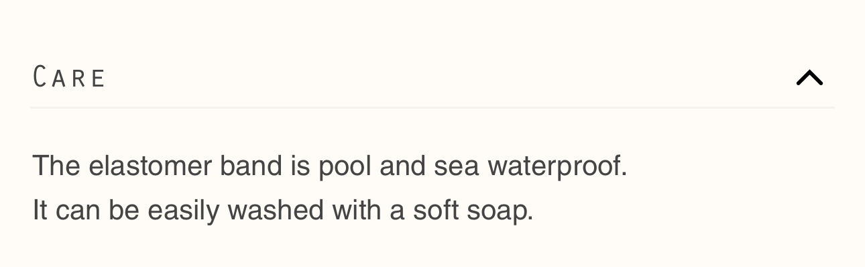Click the Care accordion heading
This screenshot has width=865, height=267.
coord(69,77)
